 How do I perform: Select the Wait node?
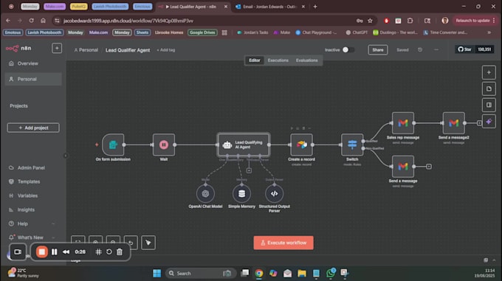[164, 145]
